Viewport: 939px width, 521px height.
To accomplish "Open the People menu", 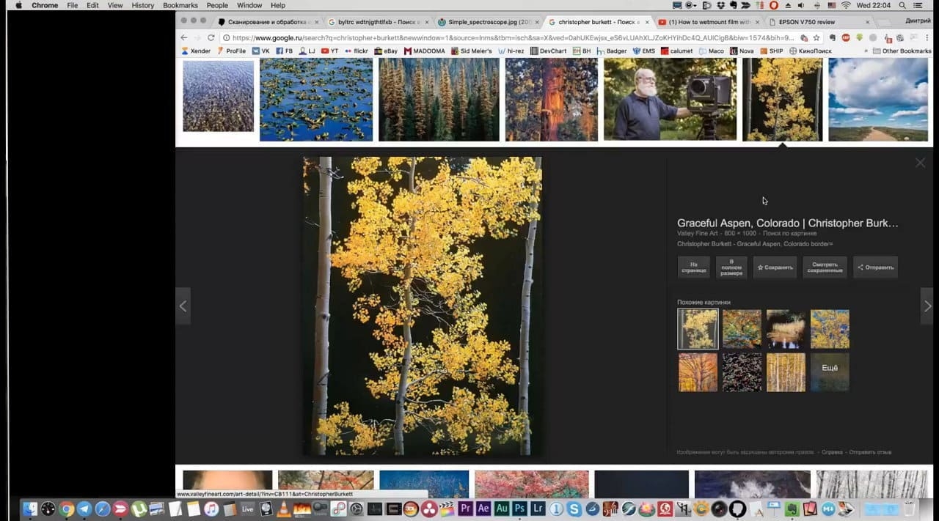I will (x=217, y=5).
